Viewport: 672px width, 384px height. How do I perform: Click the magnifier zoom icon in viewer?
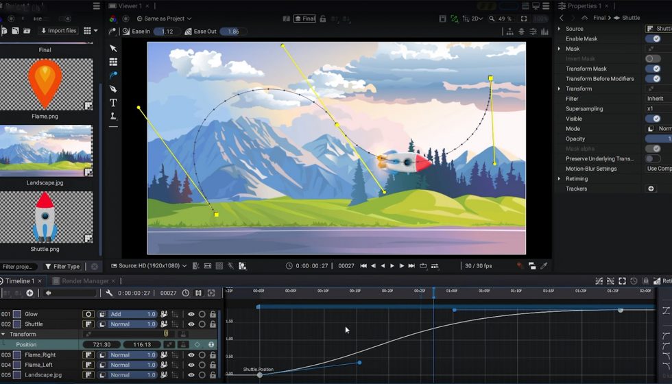492,19
